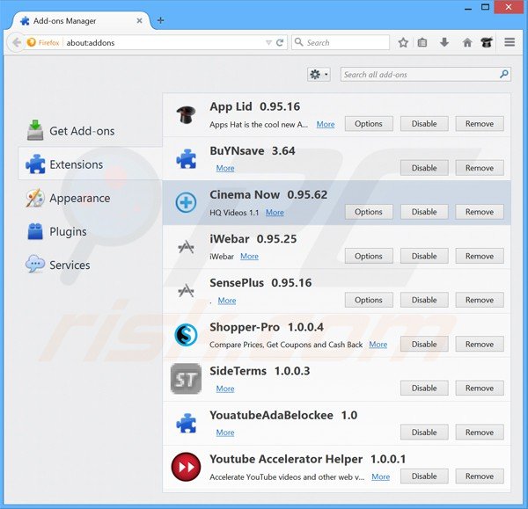The height and width of the screenshot is (509, 528).
Task: Disable the SensePlus extension
Action: (x=424, y=300)
